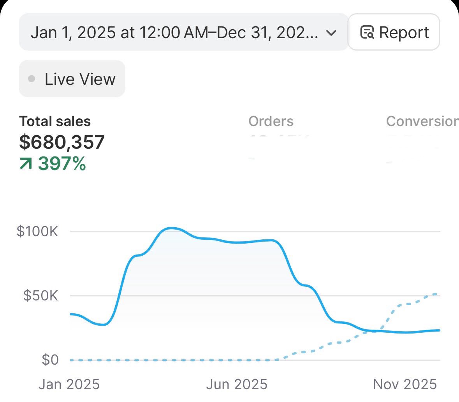Open the Report button
Image resolution: width=459 pixels, height=402 pixels.
point(394,32)
